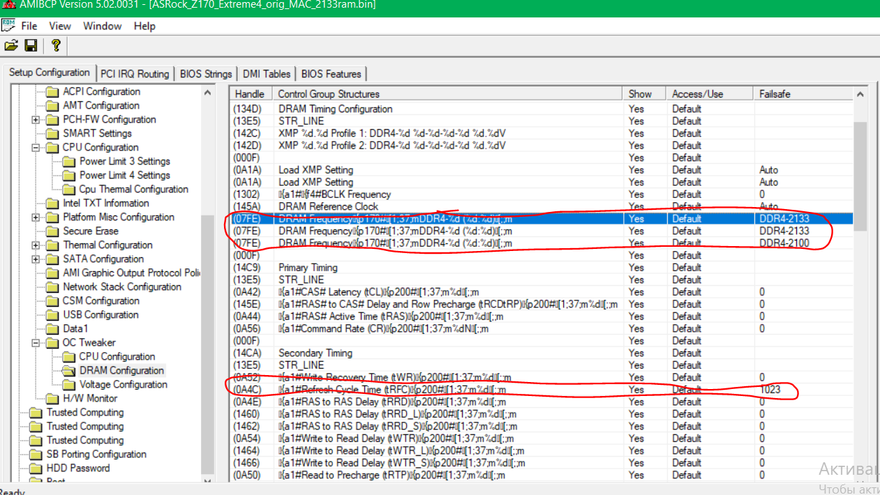
Task: Click the Open file toolbar icon
Action: [x=11, y=46]
